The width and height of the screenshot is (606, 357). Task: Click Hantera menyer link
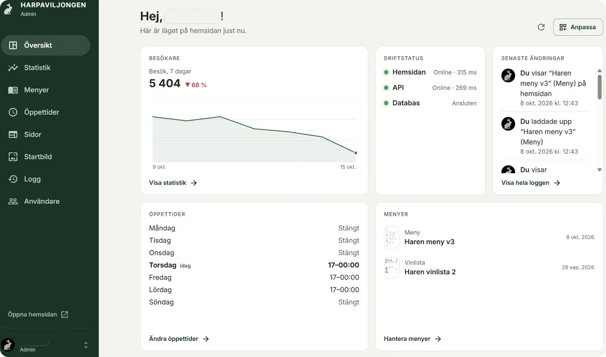click(x=412, y=339)
